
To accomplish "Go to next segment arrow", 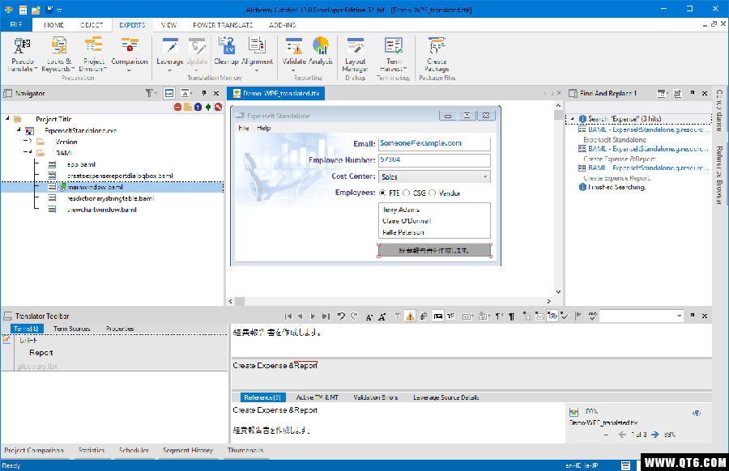I will 313,316.
